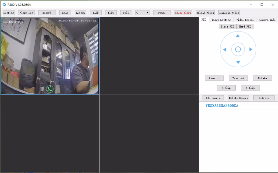Screen dimensions: 278x173
Task: Switch PTZ mode to Hard PTZ
Action: point(245,26)
